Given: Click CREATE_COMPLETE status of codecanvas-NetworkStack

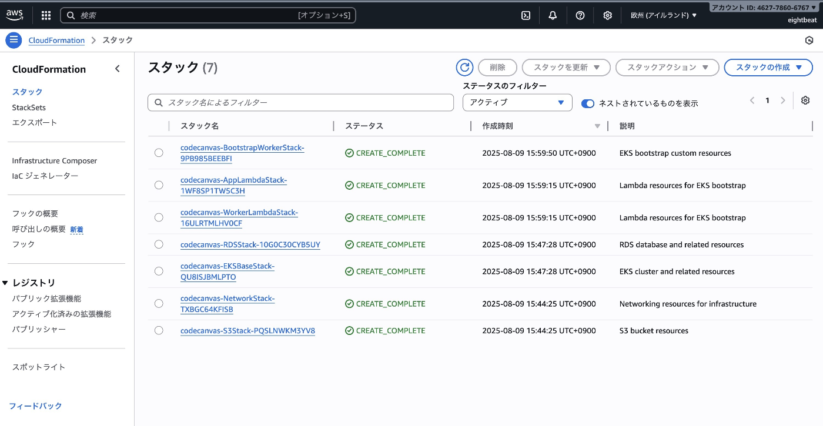Looking at the screenshot, I should pyautogui.click(x=385, y=303).
